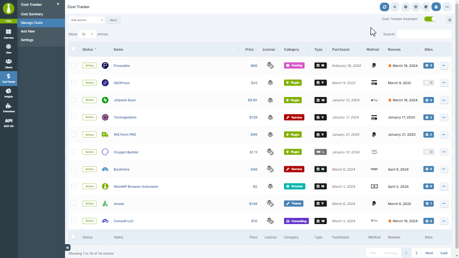The image size is (459, 258).
Task: Click the plus add-new icon in top toolbar
Action: 394,7
